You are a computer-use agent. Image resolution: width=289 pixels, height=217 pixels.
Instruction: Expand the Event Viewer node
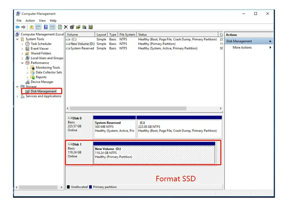[x=23, y=49]
